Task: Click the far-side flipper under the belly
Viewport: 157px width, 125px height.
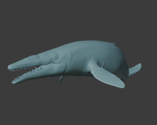Action: (x=62, y=79)
